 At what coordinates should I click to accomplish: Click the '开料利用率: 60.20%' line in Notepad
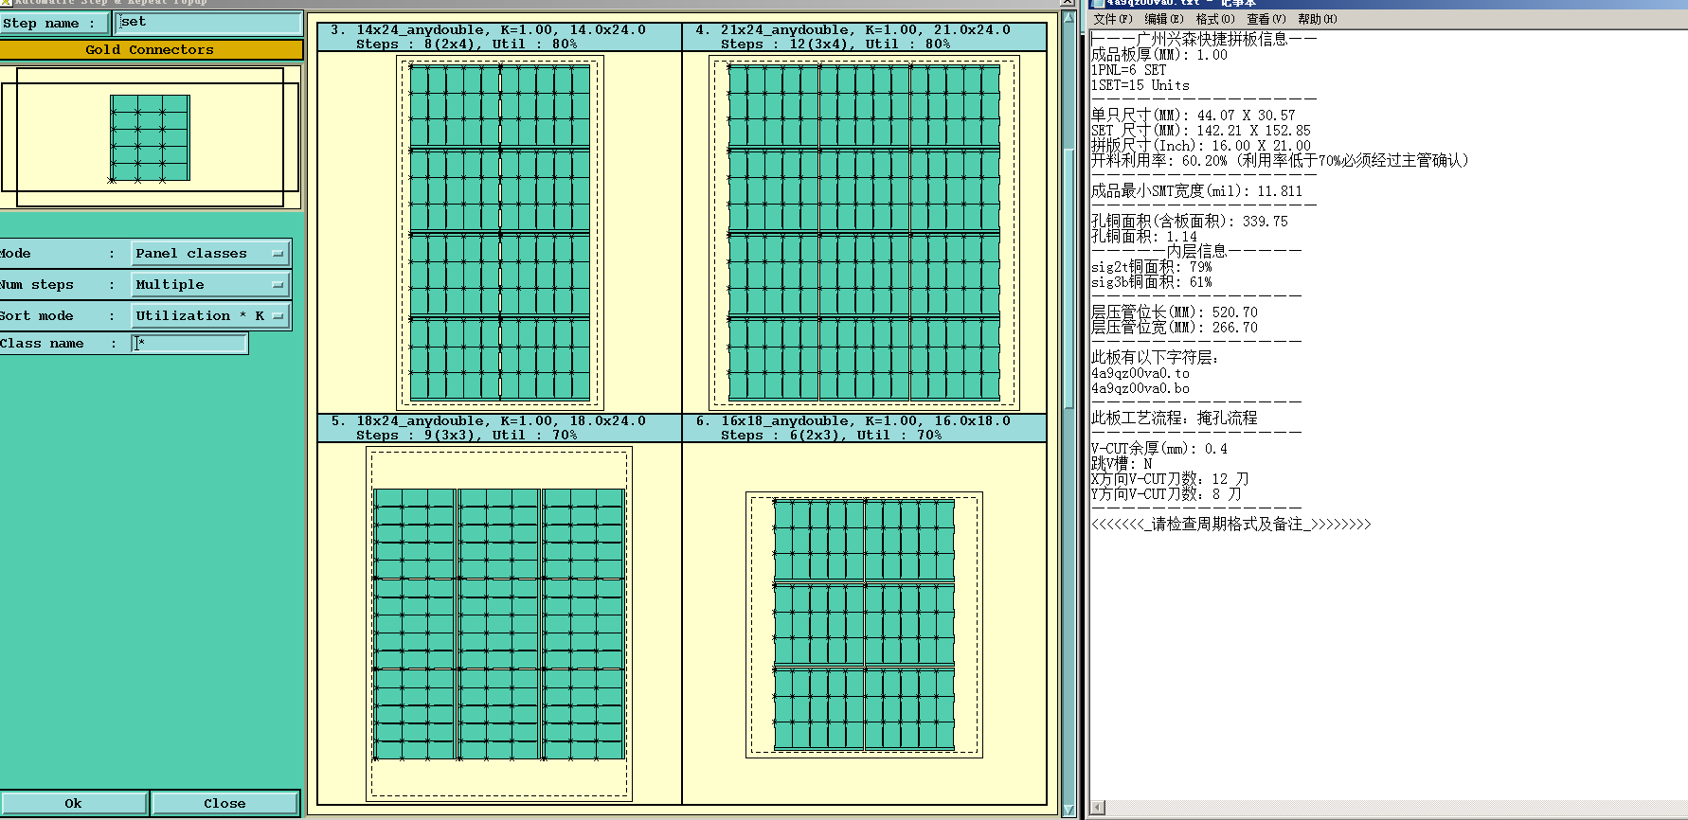click(1280, 161)
